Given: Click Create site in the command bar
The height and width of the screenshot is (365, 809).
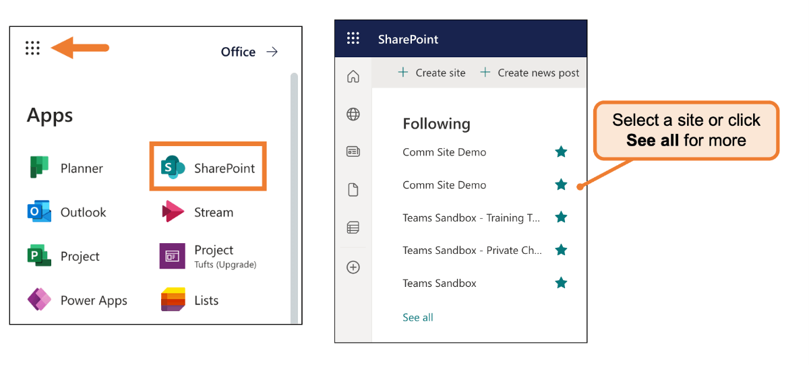Looking at the screenshot, I should [431, 73].
